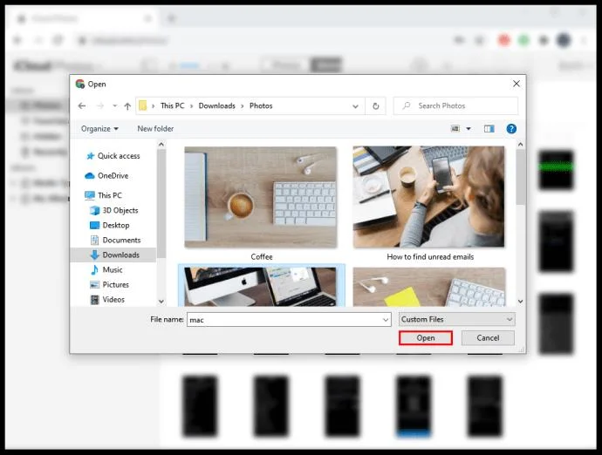Viewport: 602px width, 455px height.
Task: Click the Search Photos field
Action: (455, 105)
